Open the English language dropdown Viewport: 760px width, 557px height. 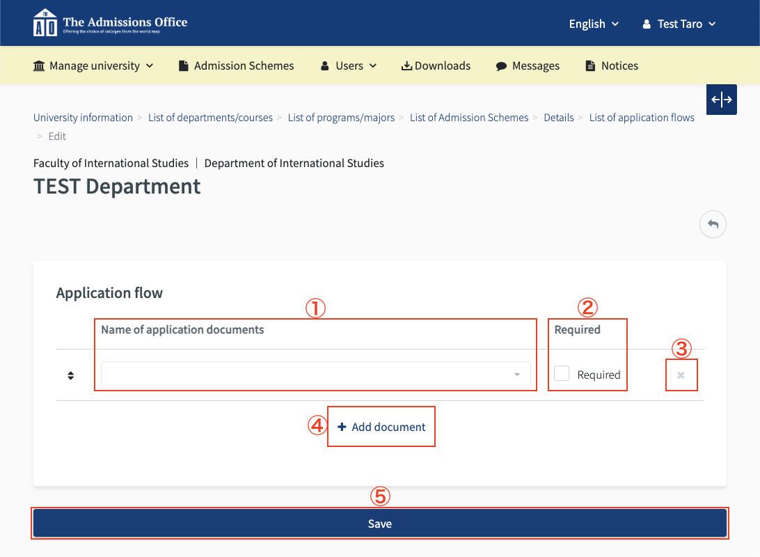tap(594, 24)
